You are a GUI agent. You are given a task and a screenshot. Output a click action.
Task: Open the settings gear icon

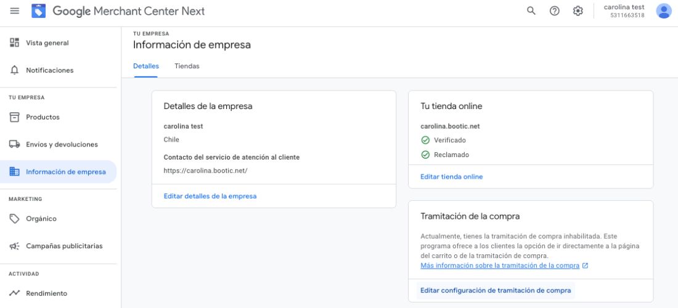[578, 11]
